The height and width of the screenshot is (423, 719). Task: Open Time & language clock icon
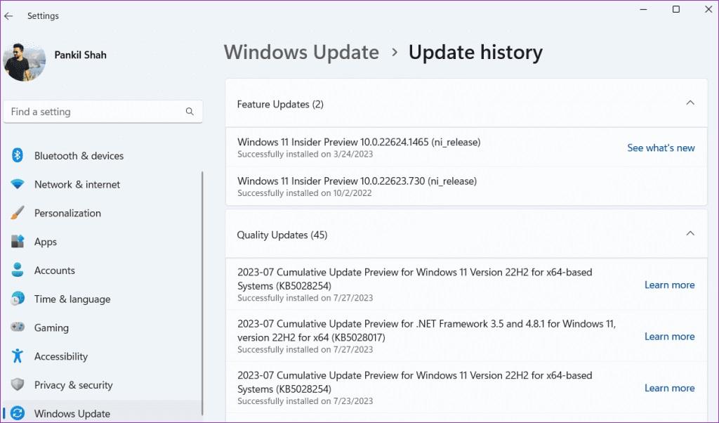(18, 299)
